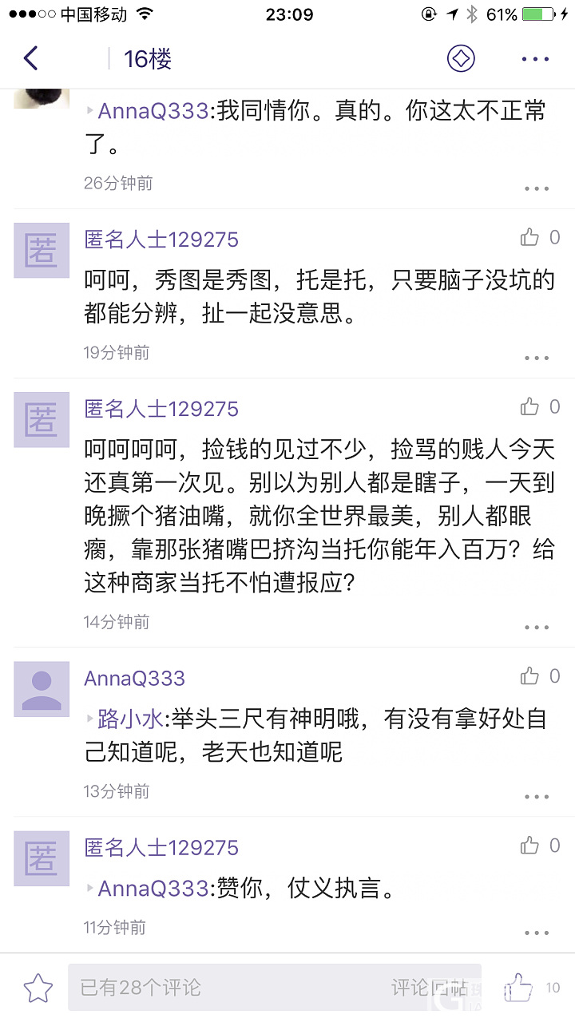This screenshot has height=1022, width=575.
Task: Open more options for the 26分钟前 comment
Action: (537, 188)
